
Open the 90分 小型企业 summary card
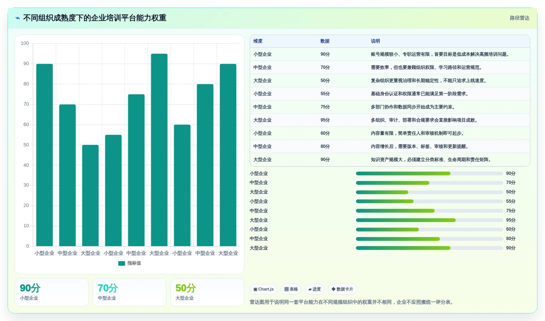tap(52, 292)
